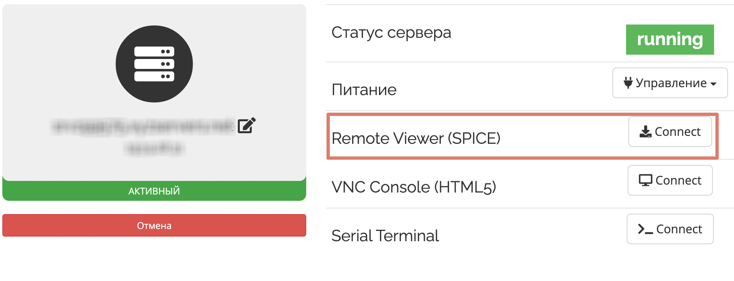734x281 pixels.
Task: Open the Serial Terminal connection
Action: [x=670, y=229]
